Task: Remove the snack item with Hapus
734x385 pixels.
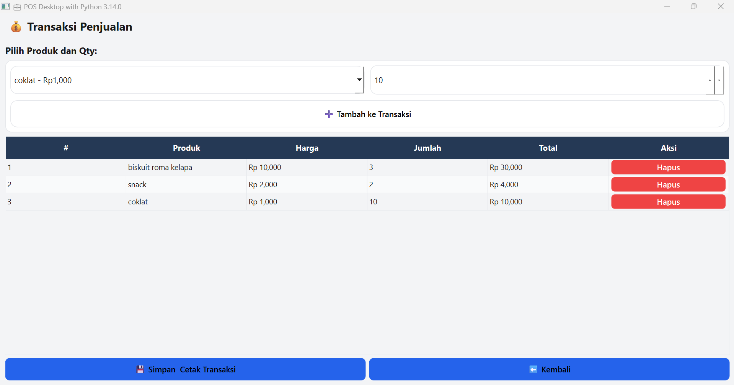Action: [x=668, y=184]
